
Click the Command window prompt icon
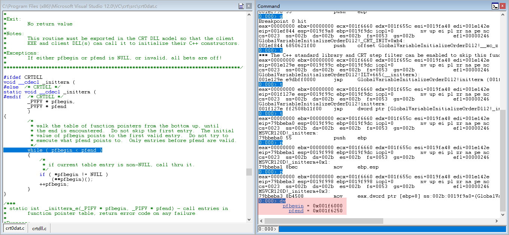tap(495, 6)
